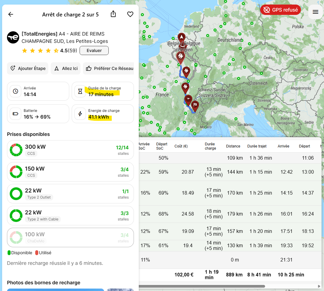Select the 22 kW Type 2 Outlet card
324x291 pixels.
[70, 194]
